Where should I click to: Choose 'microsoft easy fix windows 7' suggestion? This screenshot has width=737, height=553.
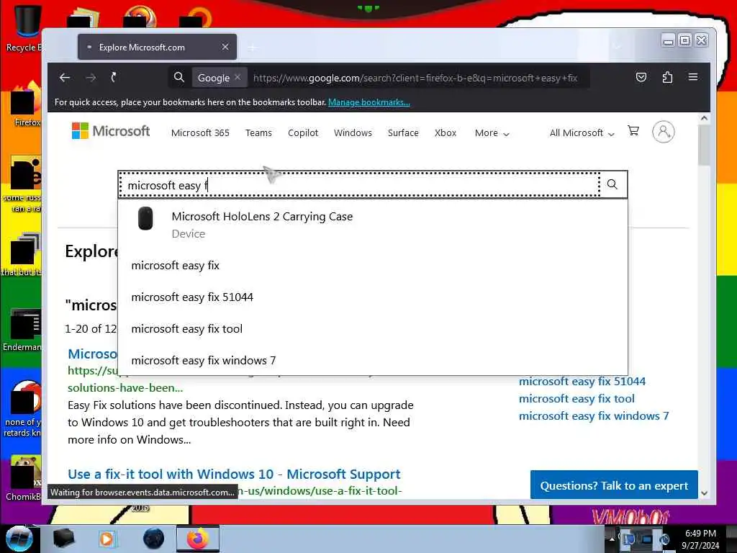tap(373, 360)
